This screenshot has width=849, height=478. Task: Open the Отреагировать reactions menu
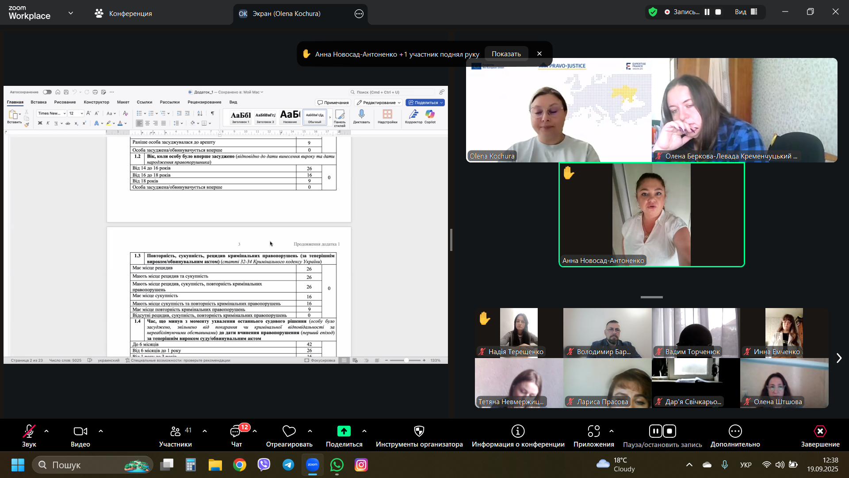[x=289, y=431]
